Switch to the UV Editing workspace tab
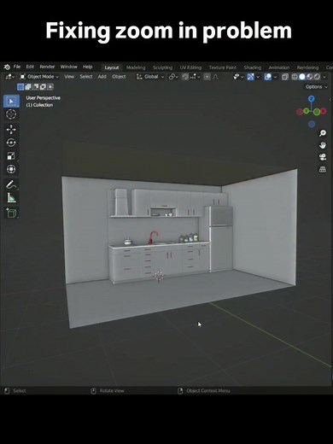Image resolution: width=333 pixels, height=444 pixels. 190,67
